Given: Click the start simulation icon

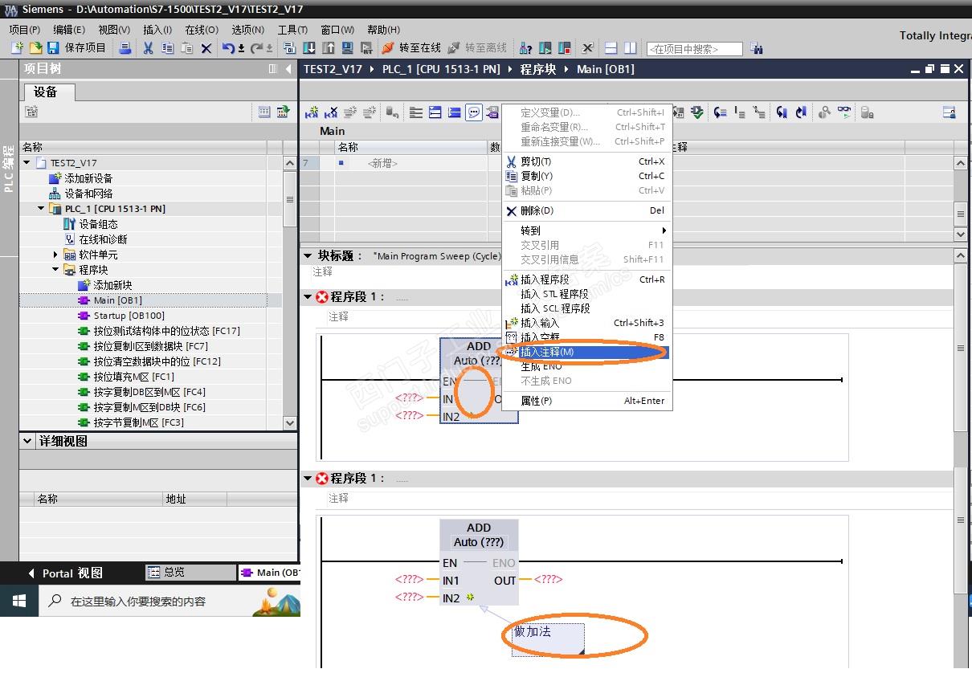Looking at the screenshot, I should click(x=348, y=48).
